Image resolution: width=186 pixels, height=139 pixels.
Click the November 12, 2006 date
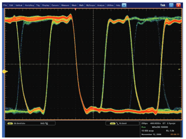point(151,134)
